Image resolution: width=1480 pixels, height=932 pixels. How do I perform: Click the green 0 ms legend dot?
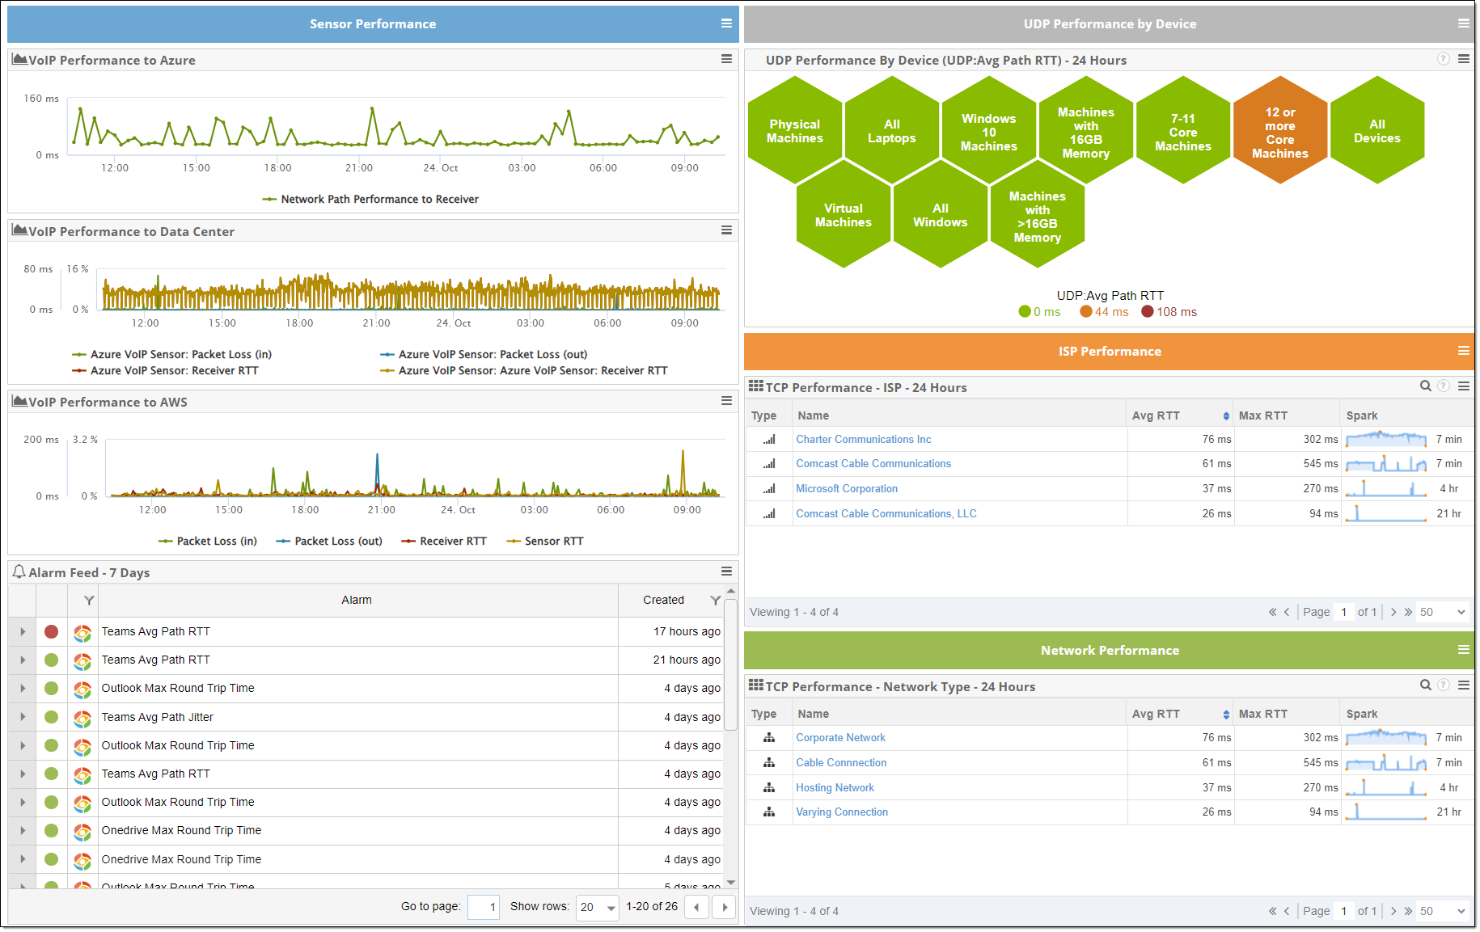coord(1025,311)
